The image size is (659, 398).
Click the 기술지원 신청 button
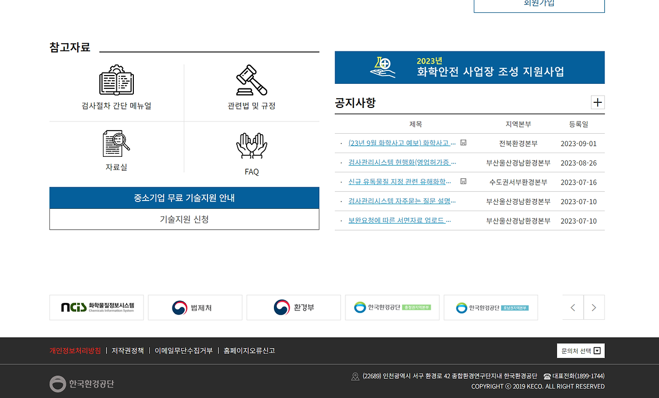[184, 219]
